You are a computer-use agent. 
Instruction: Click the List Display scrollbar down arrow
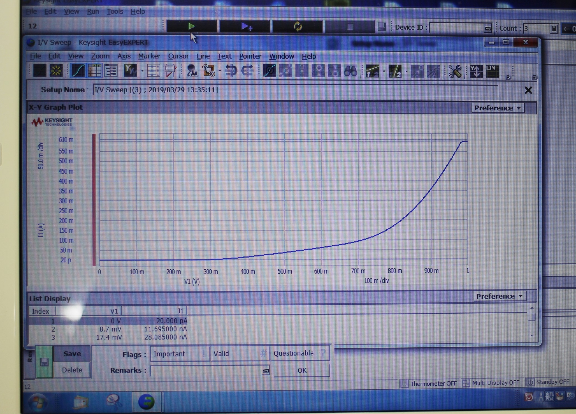coord(532,336)
